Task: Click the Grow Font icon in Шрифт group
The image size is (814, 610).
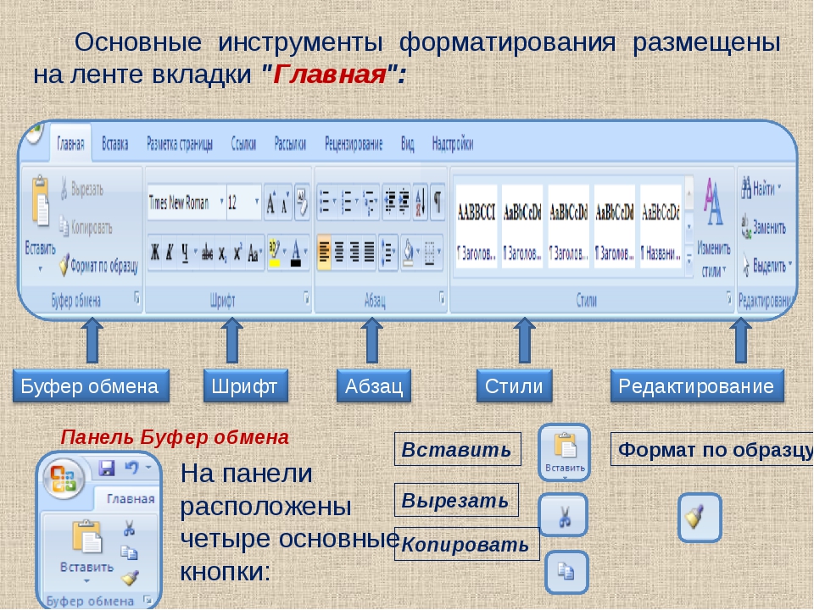Action: pyautogui.click(x=271, y=202)
